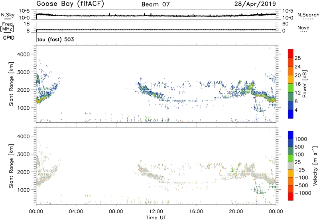Click the 2000 tick of velocity panel slant range

tap(24, 172)
